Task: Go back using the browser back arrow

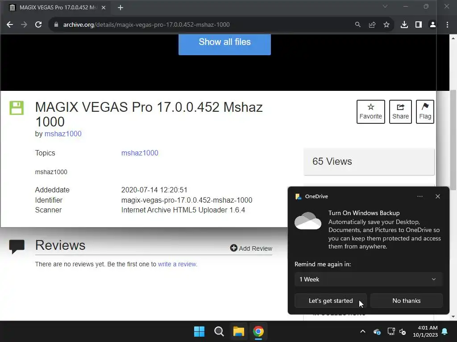Action: coord(10,25)
